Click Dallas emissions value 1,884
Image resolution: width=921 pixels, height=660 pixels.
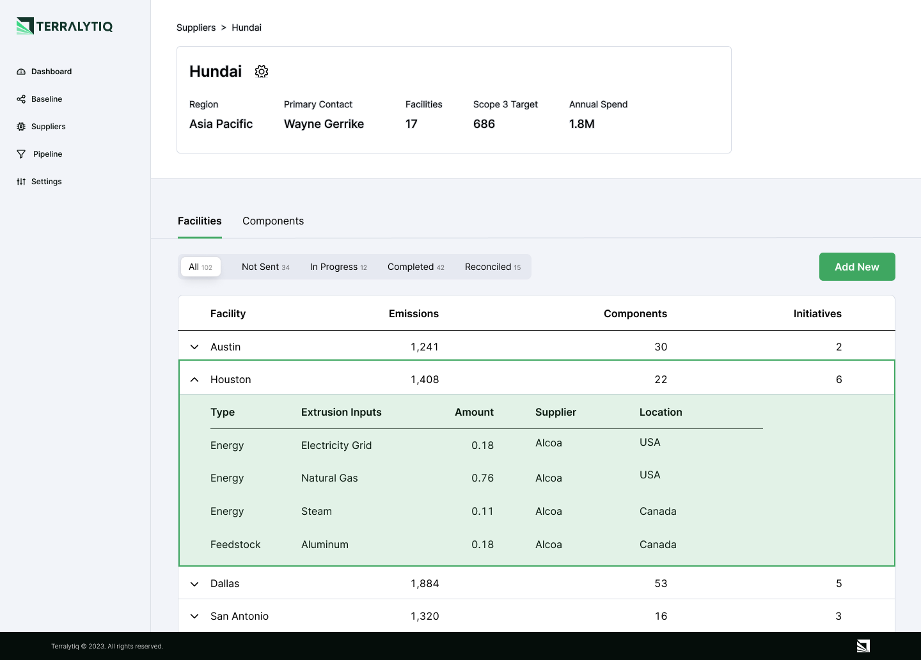425,583
